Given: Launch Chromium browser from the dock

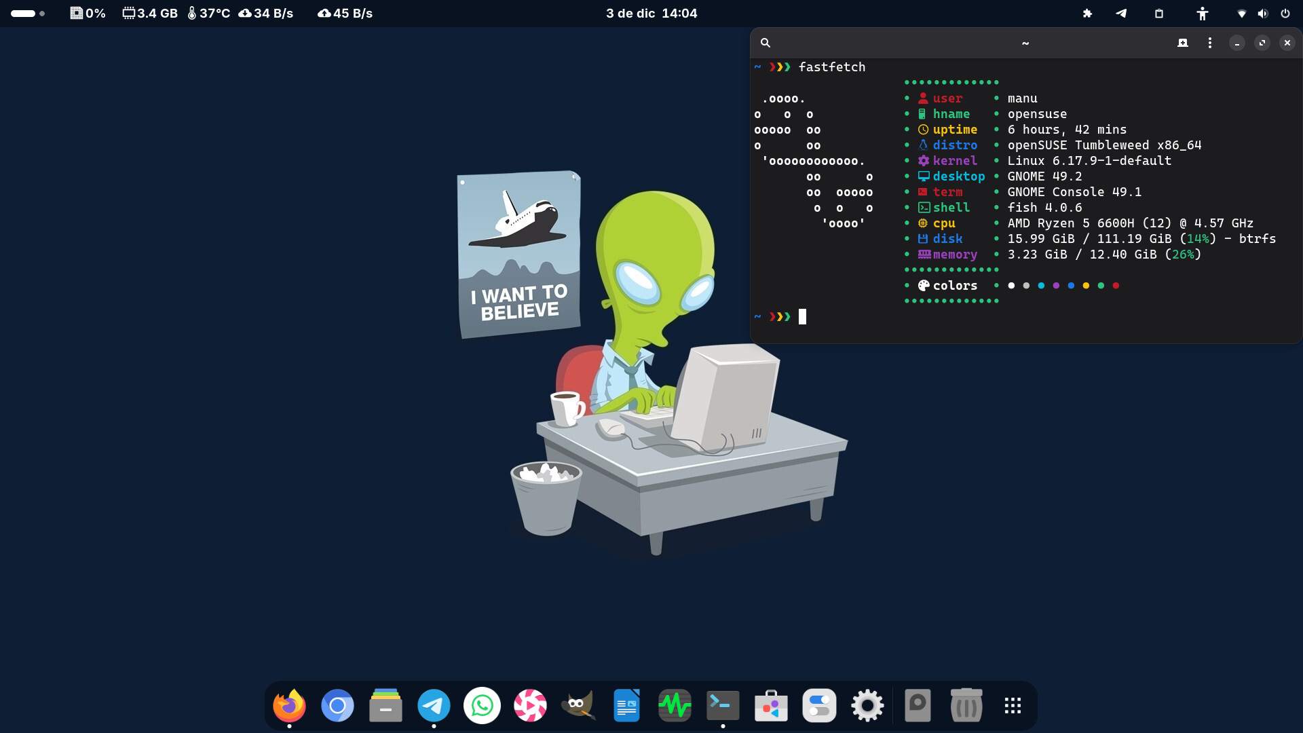Looking at the screenshot, I should [337, 706].
